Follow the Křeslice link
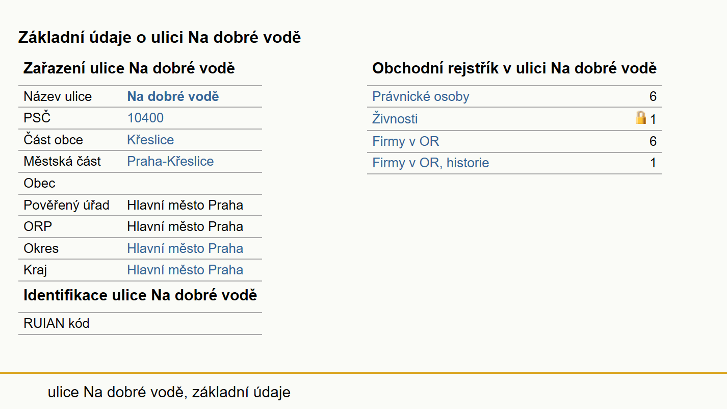The image size is (727, 409). [150, 140]
